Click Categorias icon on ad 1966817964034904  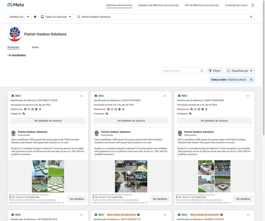[x=190, y=114]
